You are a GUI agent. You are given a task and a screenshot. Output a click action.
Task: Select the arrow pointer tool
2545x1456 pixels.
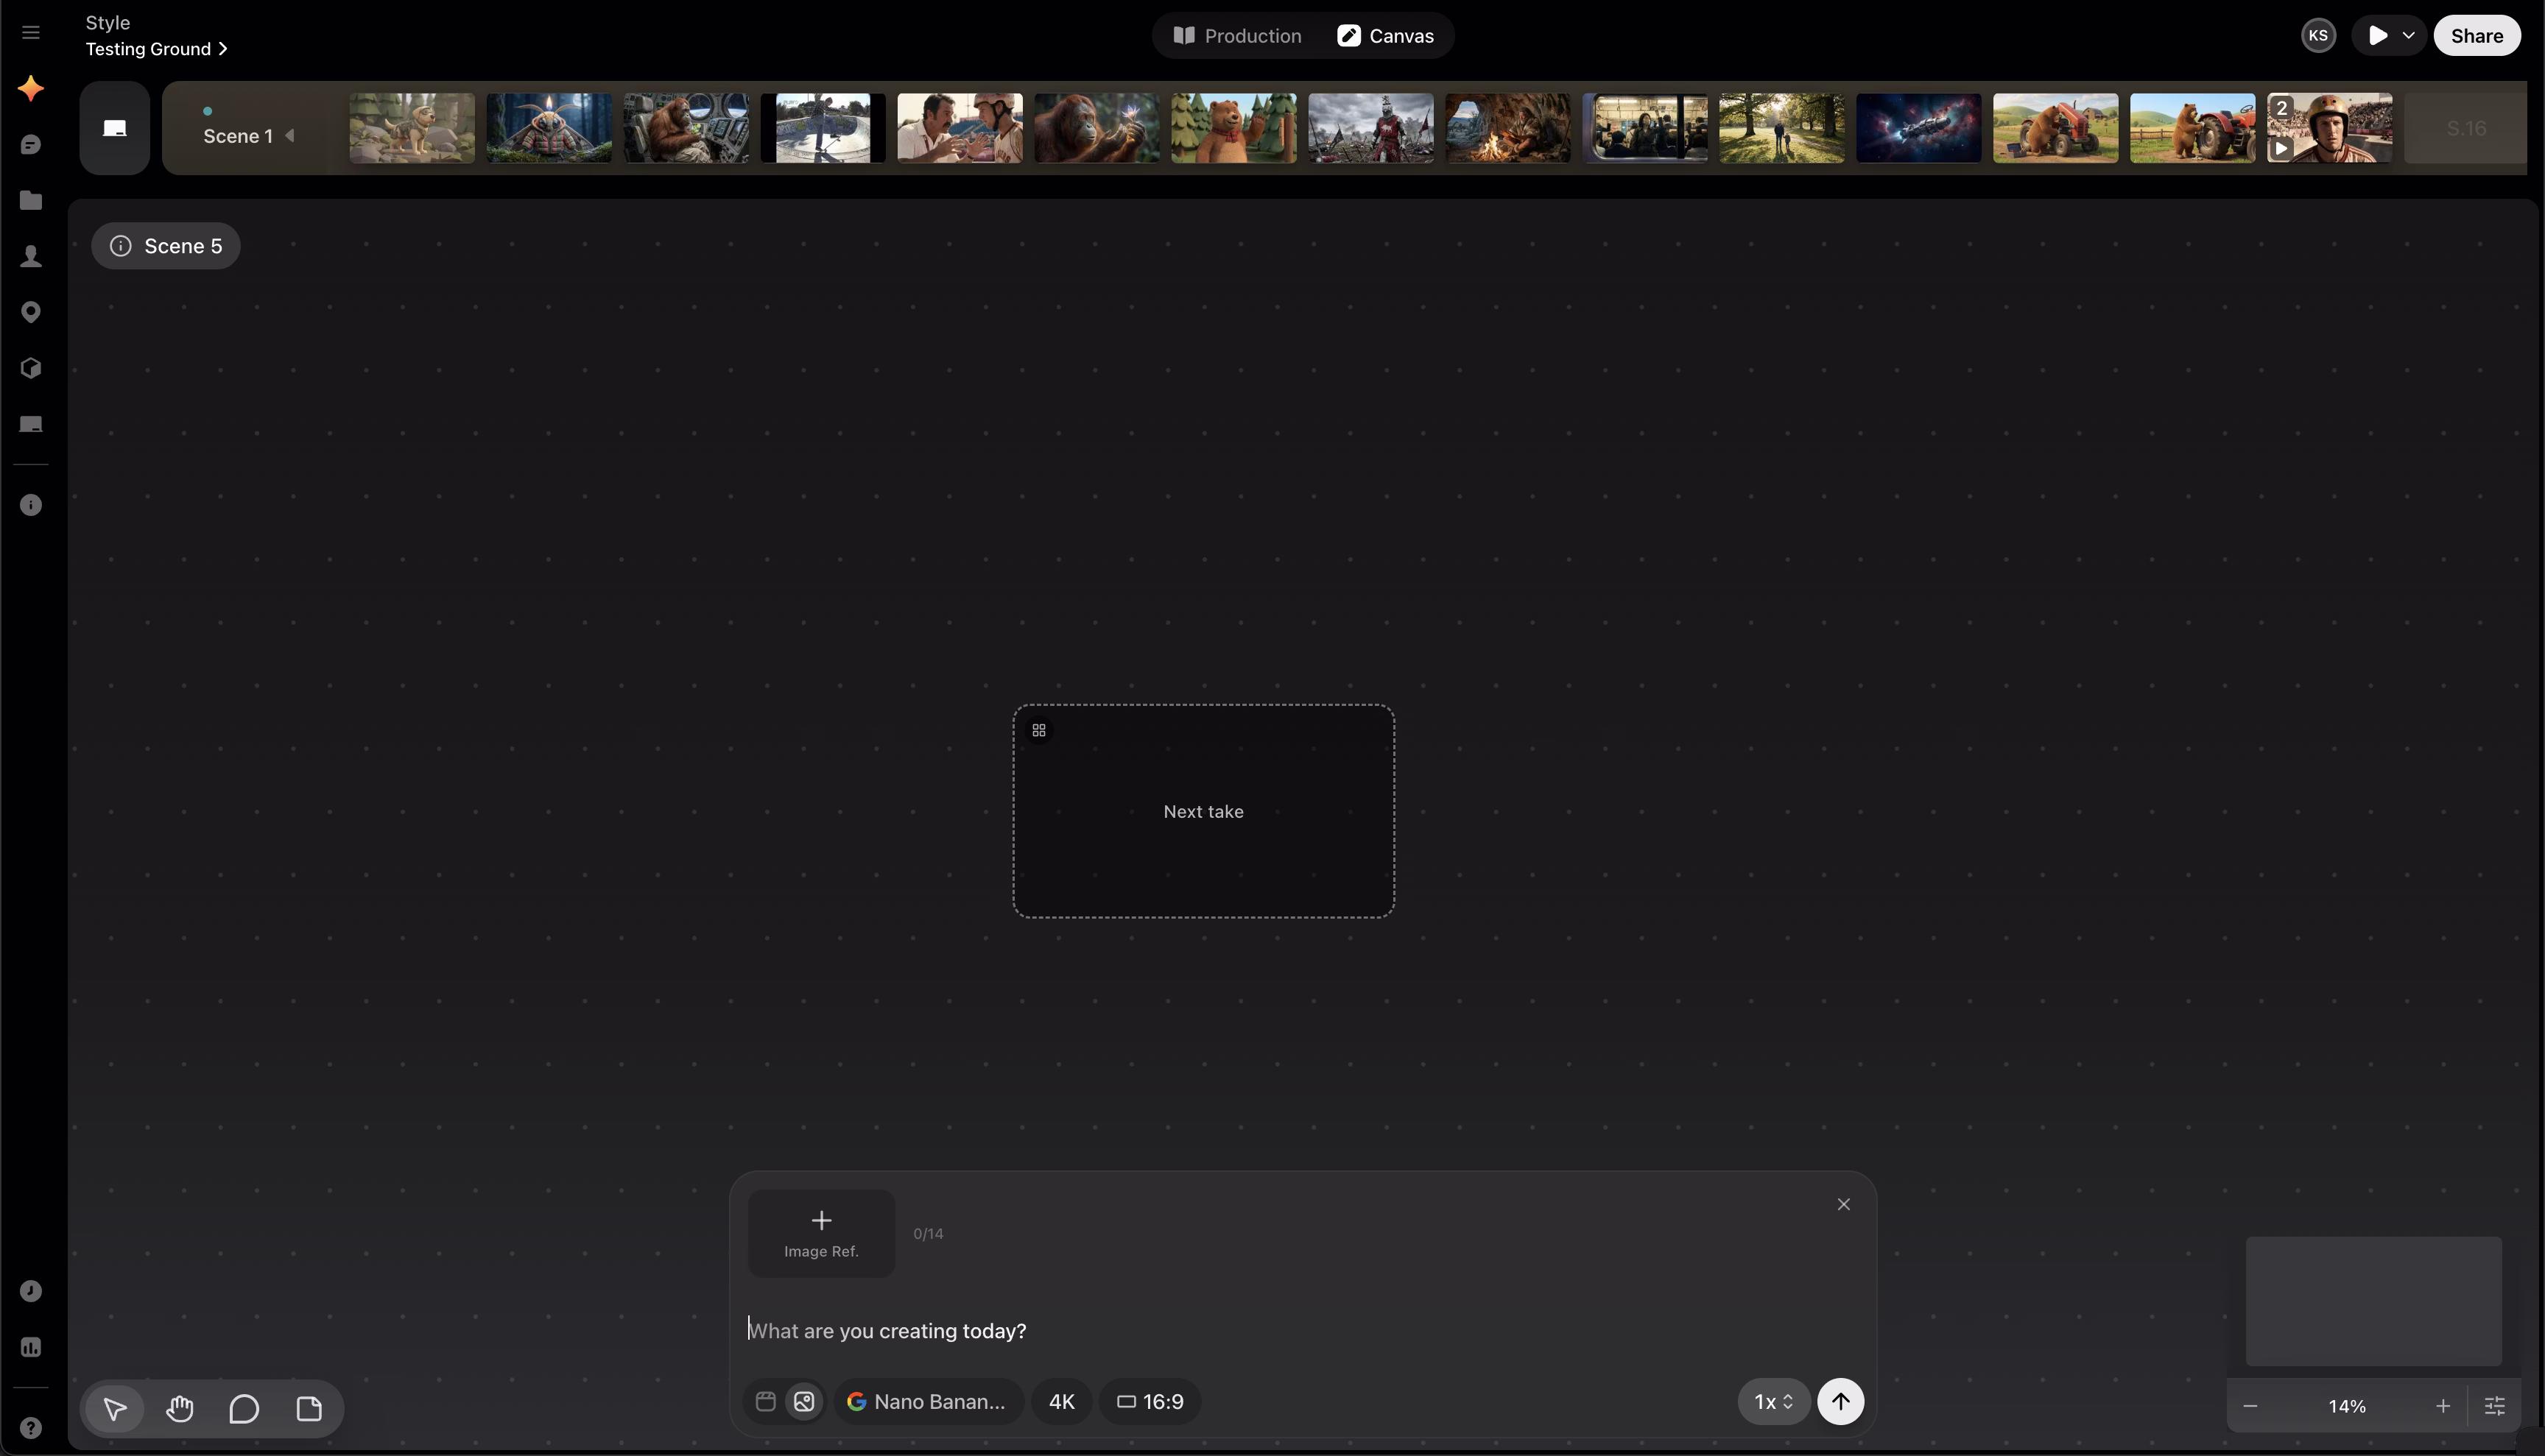115,1409
